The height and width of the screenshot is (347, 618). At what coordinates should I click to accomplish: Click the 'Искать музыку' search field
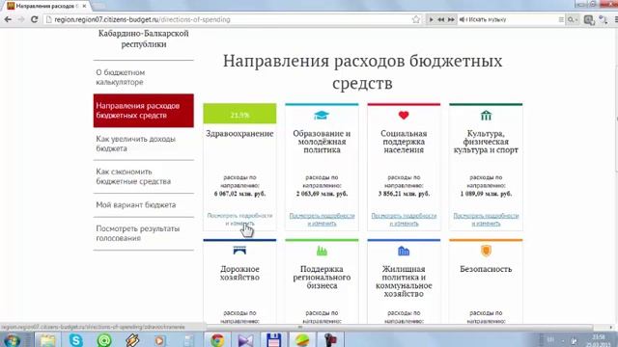click(511, 19)
